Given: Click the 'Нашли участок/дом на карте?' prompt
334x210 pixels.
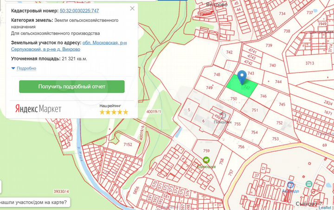Looking at the screenshot, I should 33,202.
